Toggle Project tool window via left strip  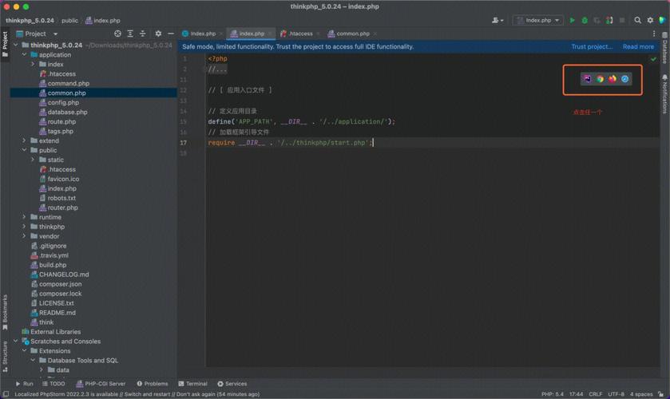(5, 44)
